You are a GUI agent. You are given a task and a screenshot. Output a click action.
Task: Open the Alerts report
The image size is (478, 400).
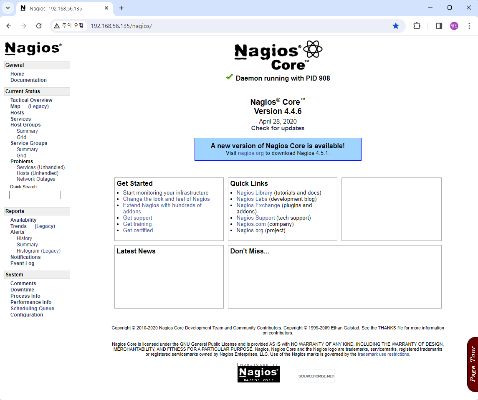pyautogui.click(x=18, y=232)
